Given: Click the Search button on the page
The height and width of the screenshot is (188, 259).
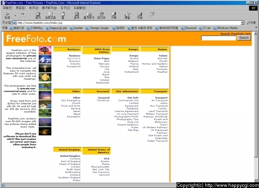Looking at the screenshot, I should point(244,38).
